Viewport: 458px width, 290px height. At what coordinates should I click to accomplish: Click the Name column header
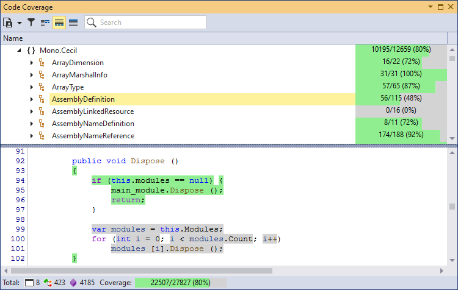[13, 38]
